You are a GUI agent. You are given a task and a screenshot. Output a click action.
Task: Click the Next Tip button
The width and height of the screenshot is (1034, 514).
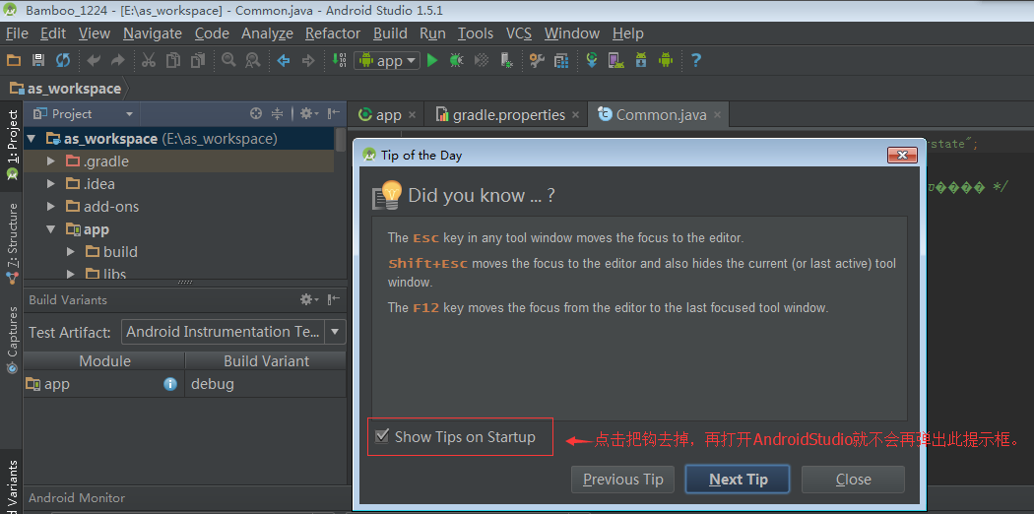(738, 480)
